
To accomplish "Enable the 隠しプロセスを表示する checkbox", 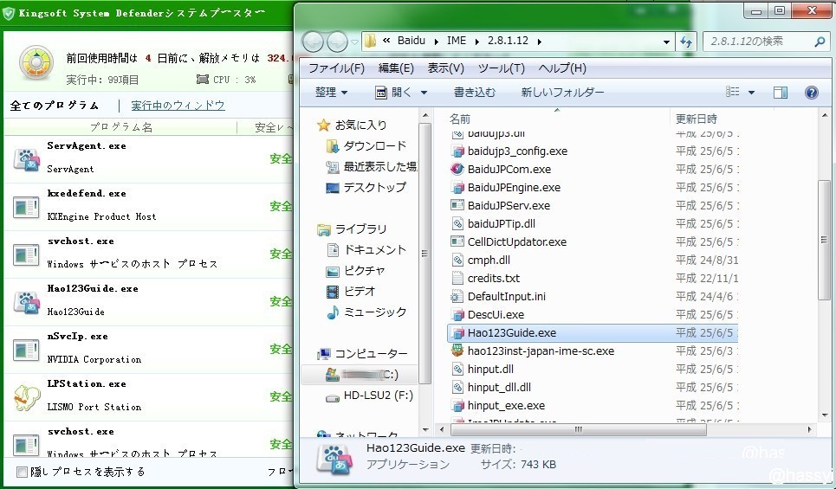I will coord(22,472).
